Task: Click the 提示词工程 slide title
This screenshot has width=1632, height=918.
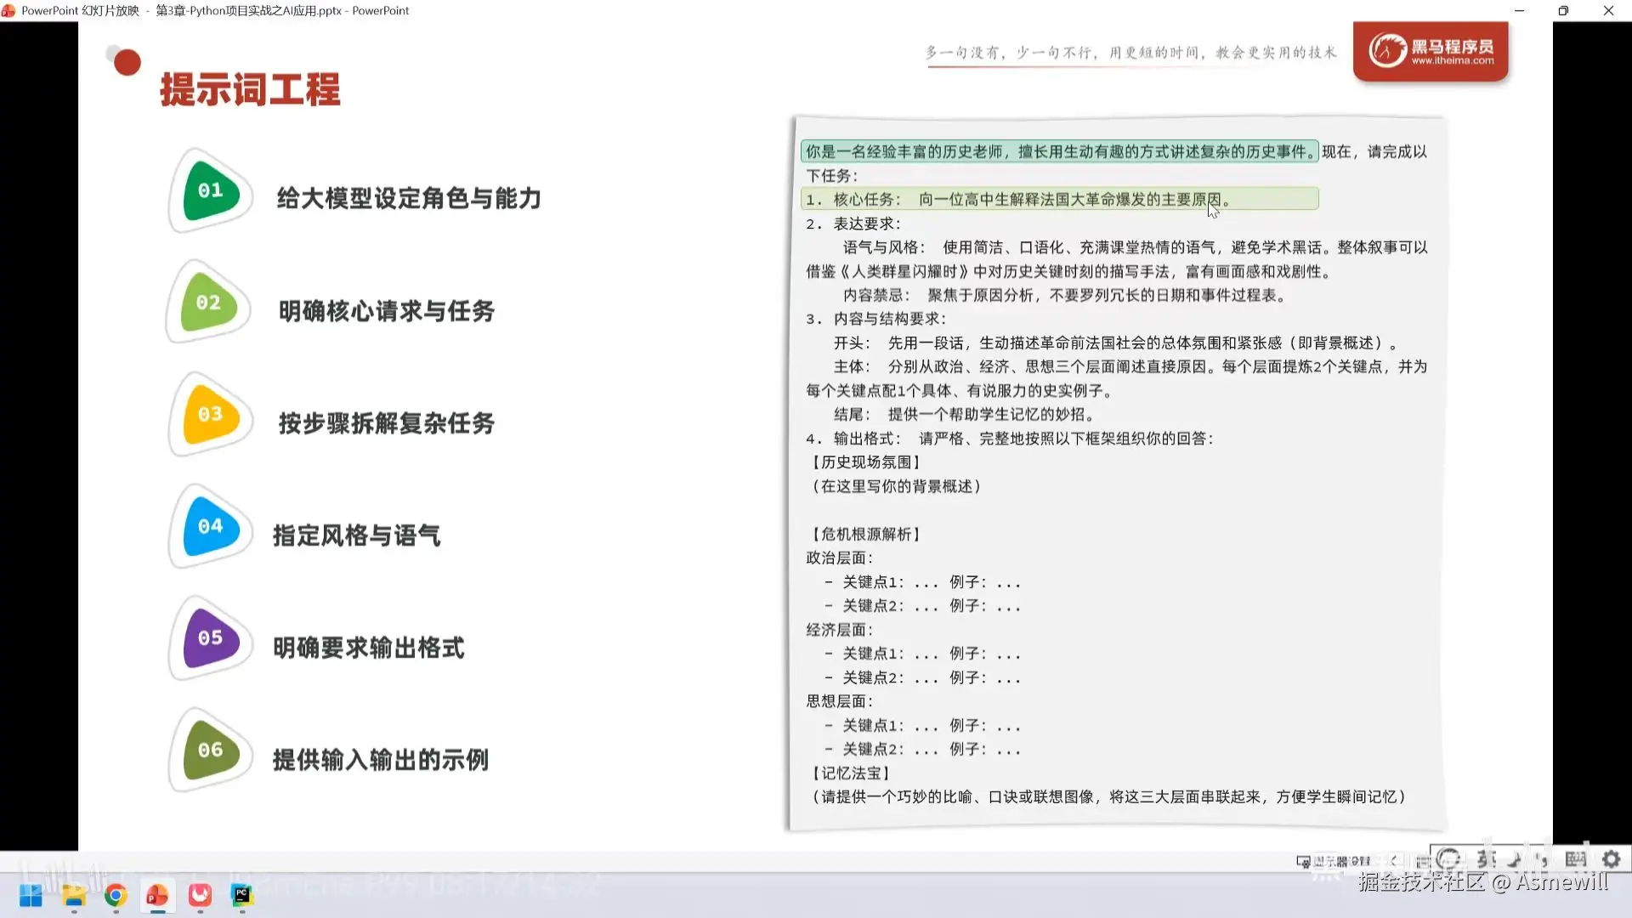Action: pyautogui.click(x=251, y=90)
